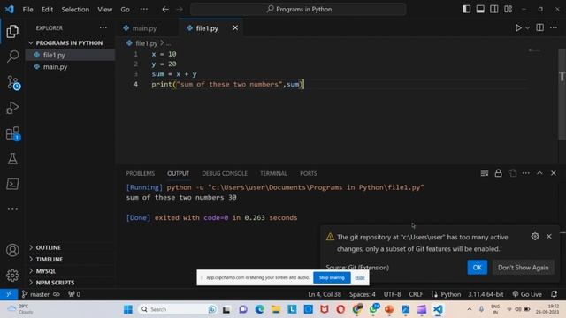
Task: Click the Hide link on sharing bar
Action: click(x=360, y=277)
